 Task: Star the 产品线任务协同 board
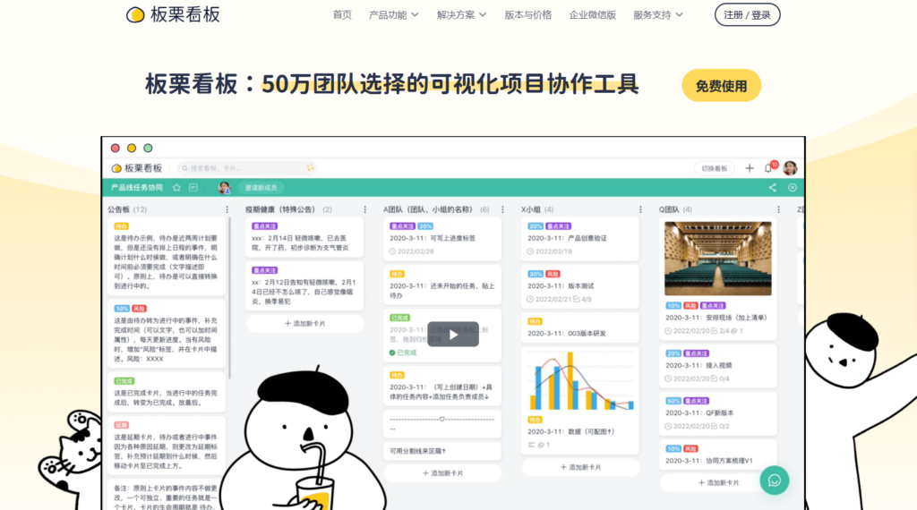point(176,188)
